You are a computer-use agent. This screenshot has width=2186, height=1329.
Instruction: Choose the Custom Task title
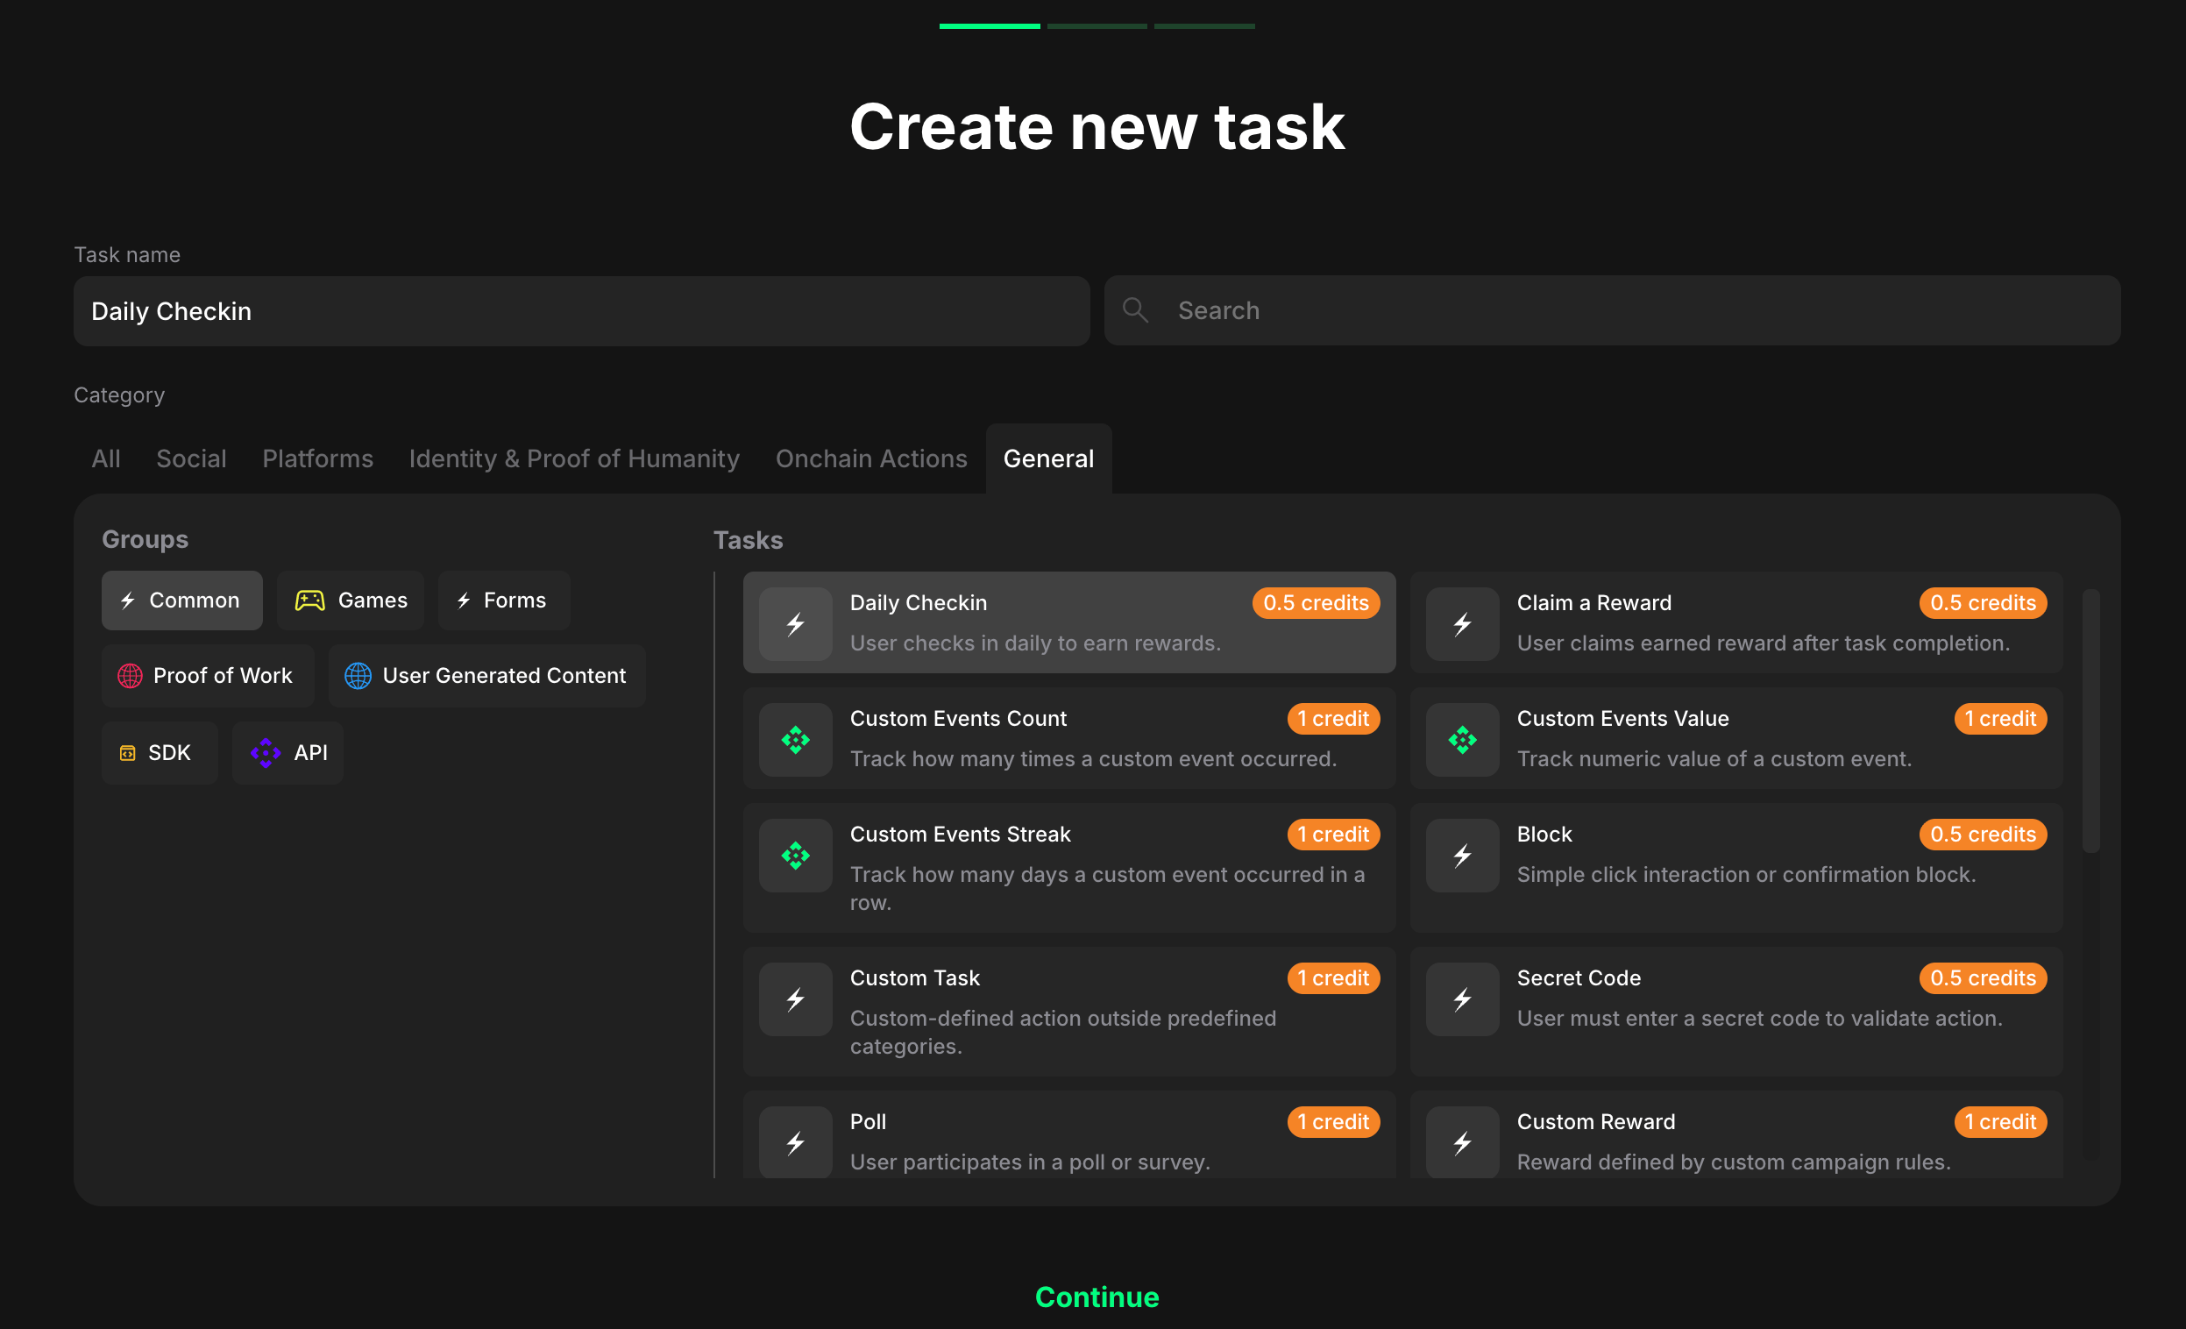coord(915,977)
